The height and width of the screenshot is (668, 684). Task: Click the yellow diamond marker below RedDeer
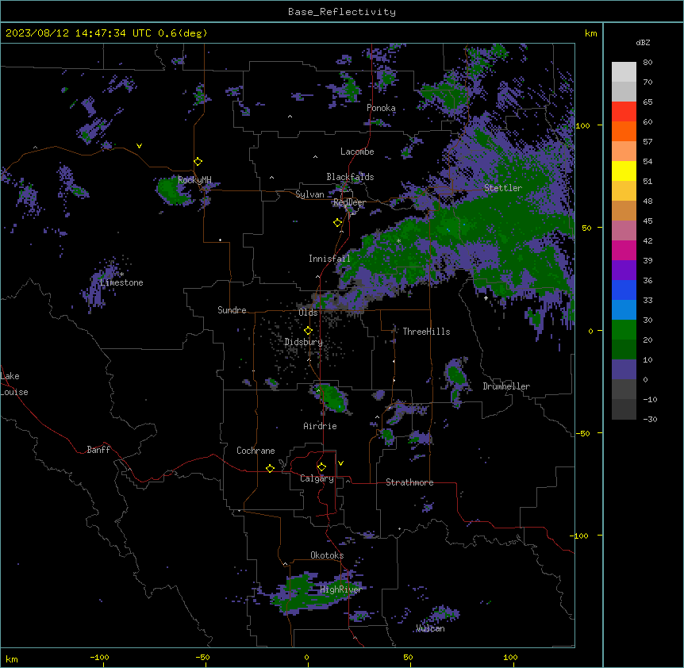click(x=338, y=223)
